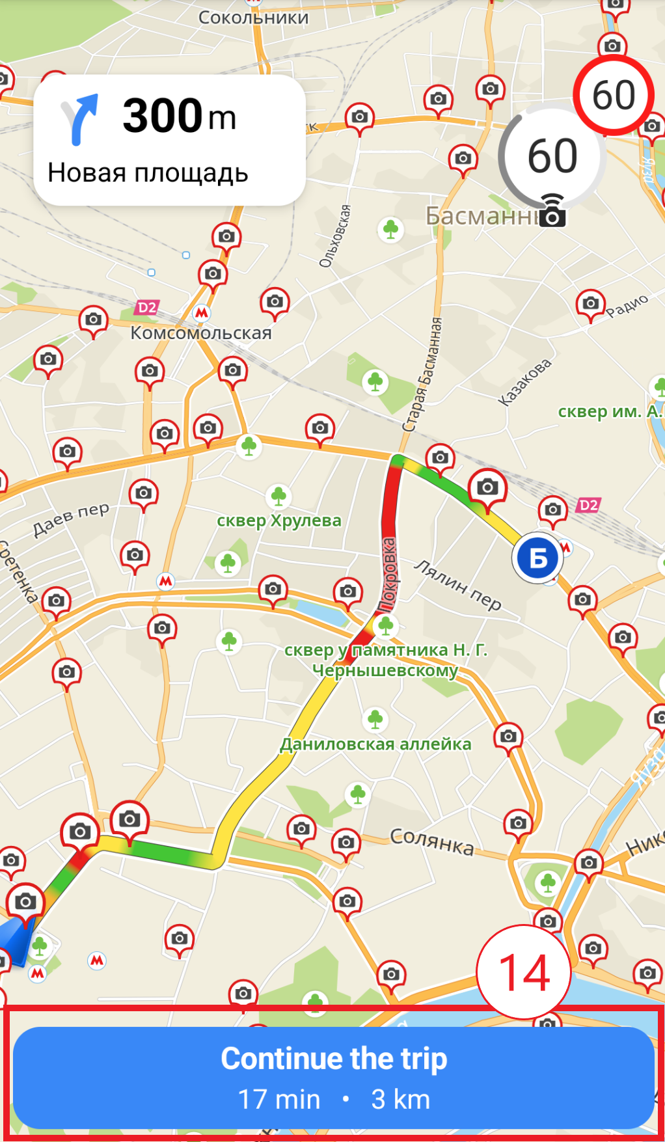Tap the pink D2 badge near Комсомольская
The image size is (665, 1142).
pos(148,308)
